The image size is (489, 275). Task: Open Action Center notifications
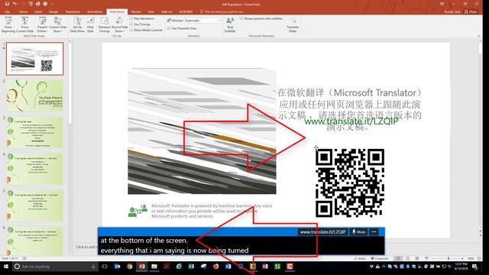pyautogui.click(x=474, y=267)
